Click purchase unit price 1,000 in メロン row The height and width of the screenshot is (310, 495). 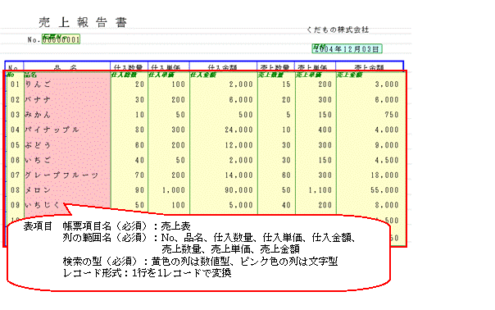174,190
